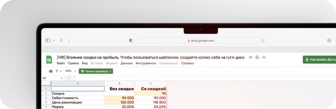Open the Инструменты menu
The width and height of the screenshot is (336, 109).
(x=146, y=63)
